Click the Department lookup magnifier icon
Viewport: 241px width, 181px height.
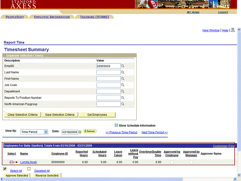click(x=123, y=92)
